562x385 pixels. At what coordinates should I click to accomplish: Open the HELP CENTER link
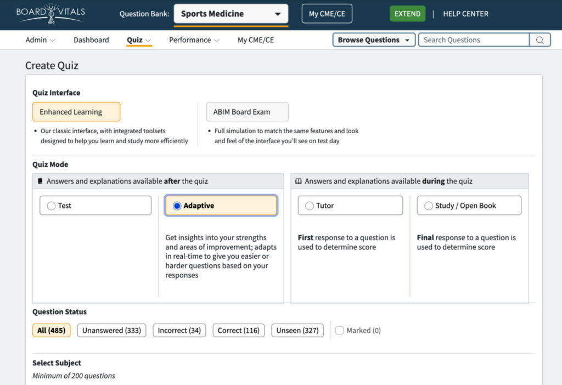(x=465, y=14)
